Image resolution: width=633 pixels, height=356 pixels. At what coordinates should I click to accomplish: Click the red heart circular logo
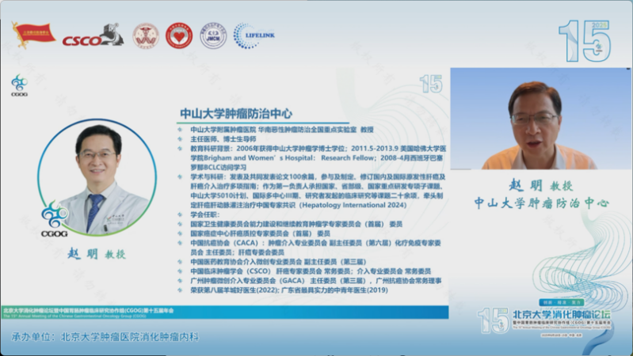coord(179,35)
